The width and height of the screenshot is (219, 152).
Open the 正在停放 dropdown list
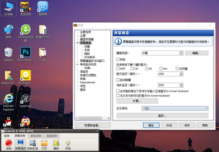175,109
